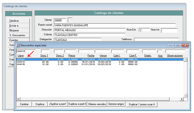Click Duplicar 1 promo a par 4 button
Image resolution: width=194 pixels, height=113 pixels.
pos(142,104)
